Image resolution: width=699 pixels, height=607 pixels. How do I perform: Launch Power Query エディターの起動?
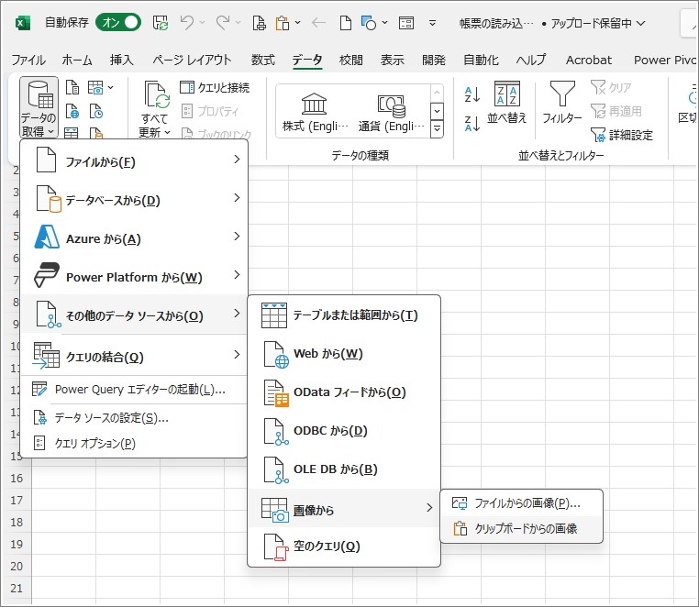click(x=134, y=390)
